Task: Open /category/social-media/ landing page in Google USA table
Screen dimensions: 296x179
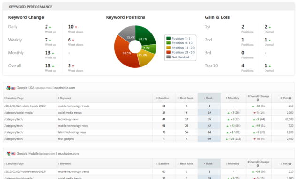Action: (19, 113)
